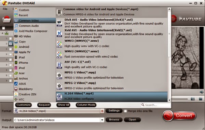Click the Request button

point(44,105)
